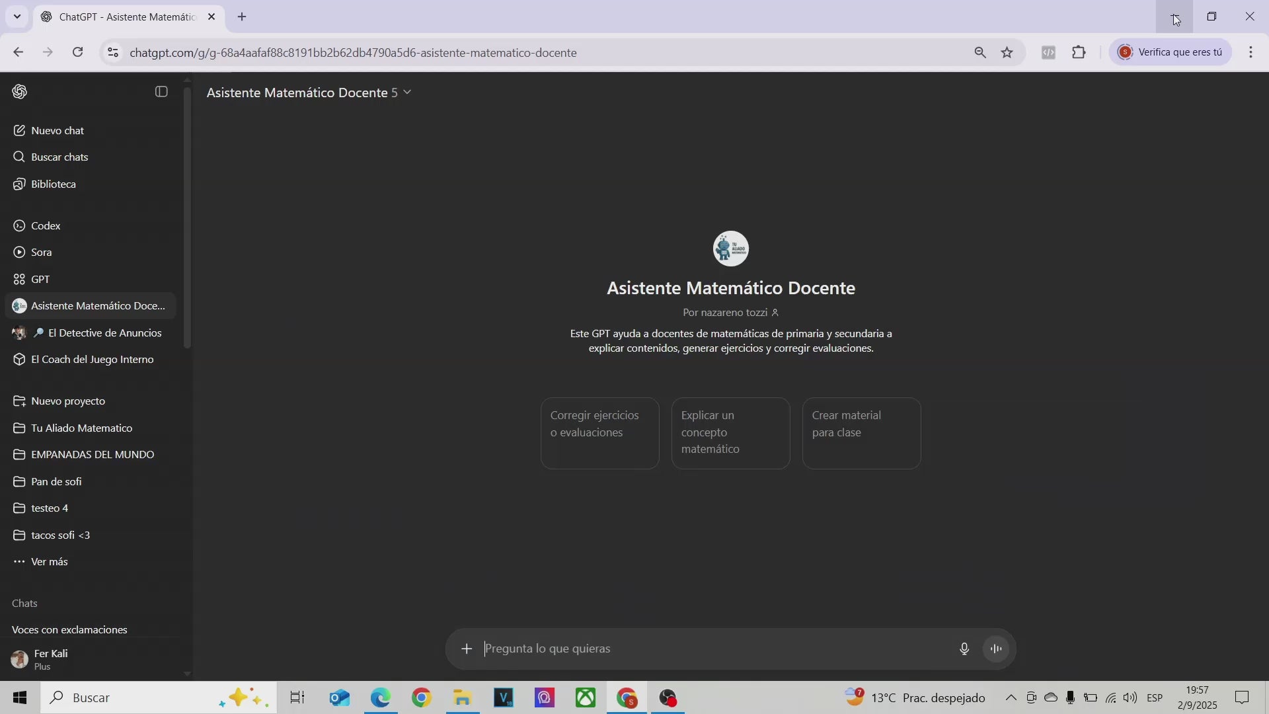Open the Biblioteca section

click(90, 184)
